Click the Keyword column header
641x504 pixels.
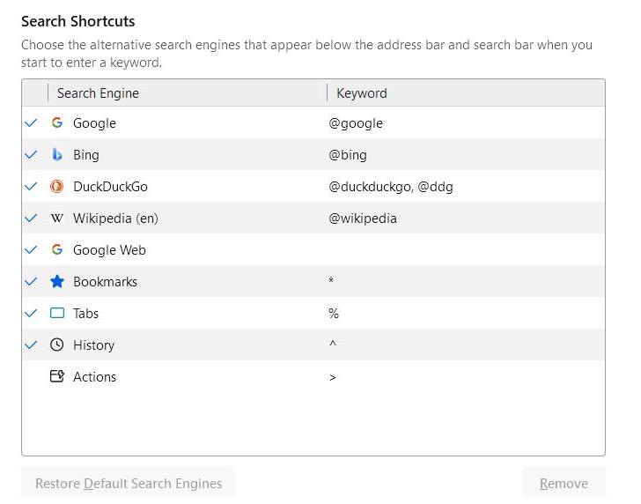tap(466, 93)
